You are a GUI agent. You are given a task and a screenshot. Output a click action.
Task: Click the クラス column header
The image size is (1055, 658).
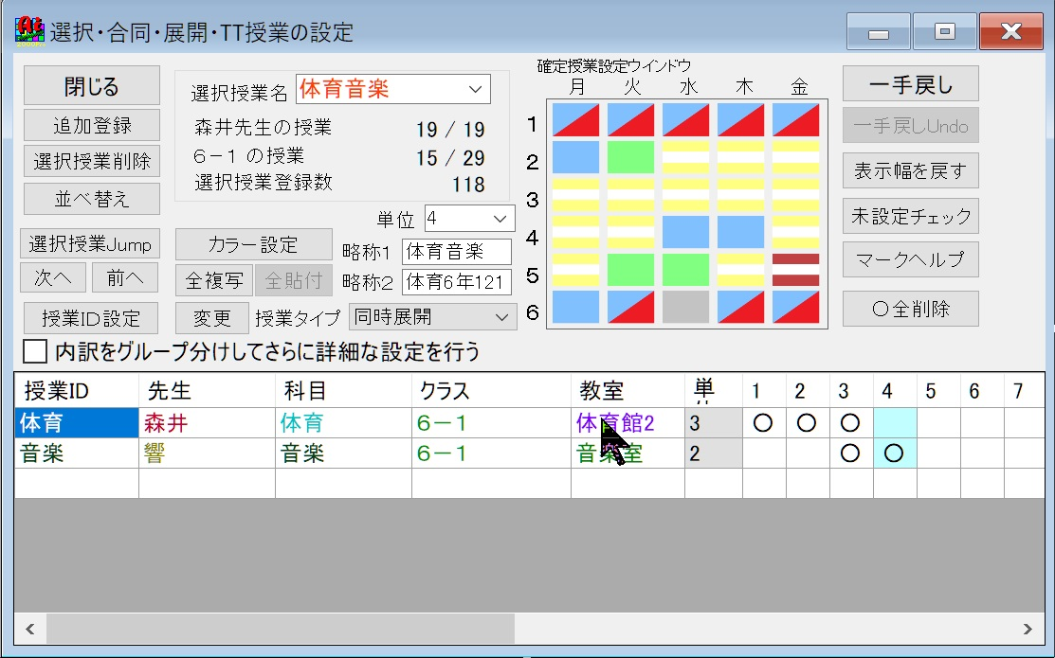click(491, 390)
